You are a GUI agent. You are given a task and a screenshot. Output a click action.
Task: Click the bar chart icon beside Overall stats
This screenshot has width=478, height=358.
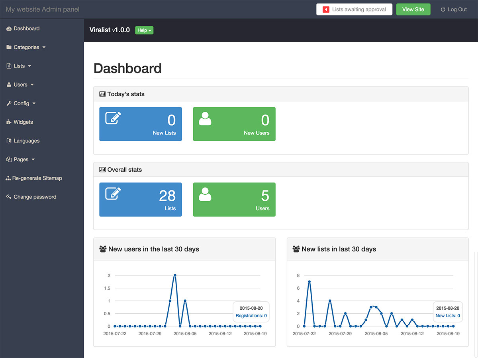102,170
